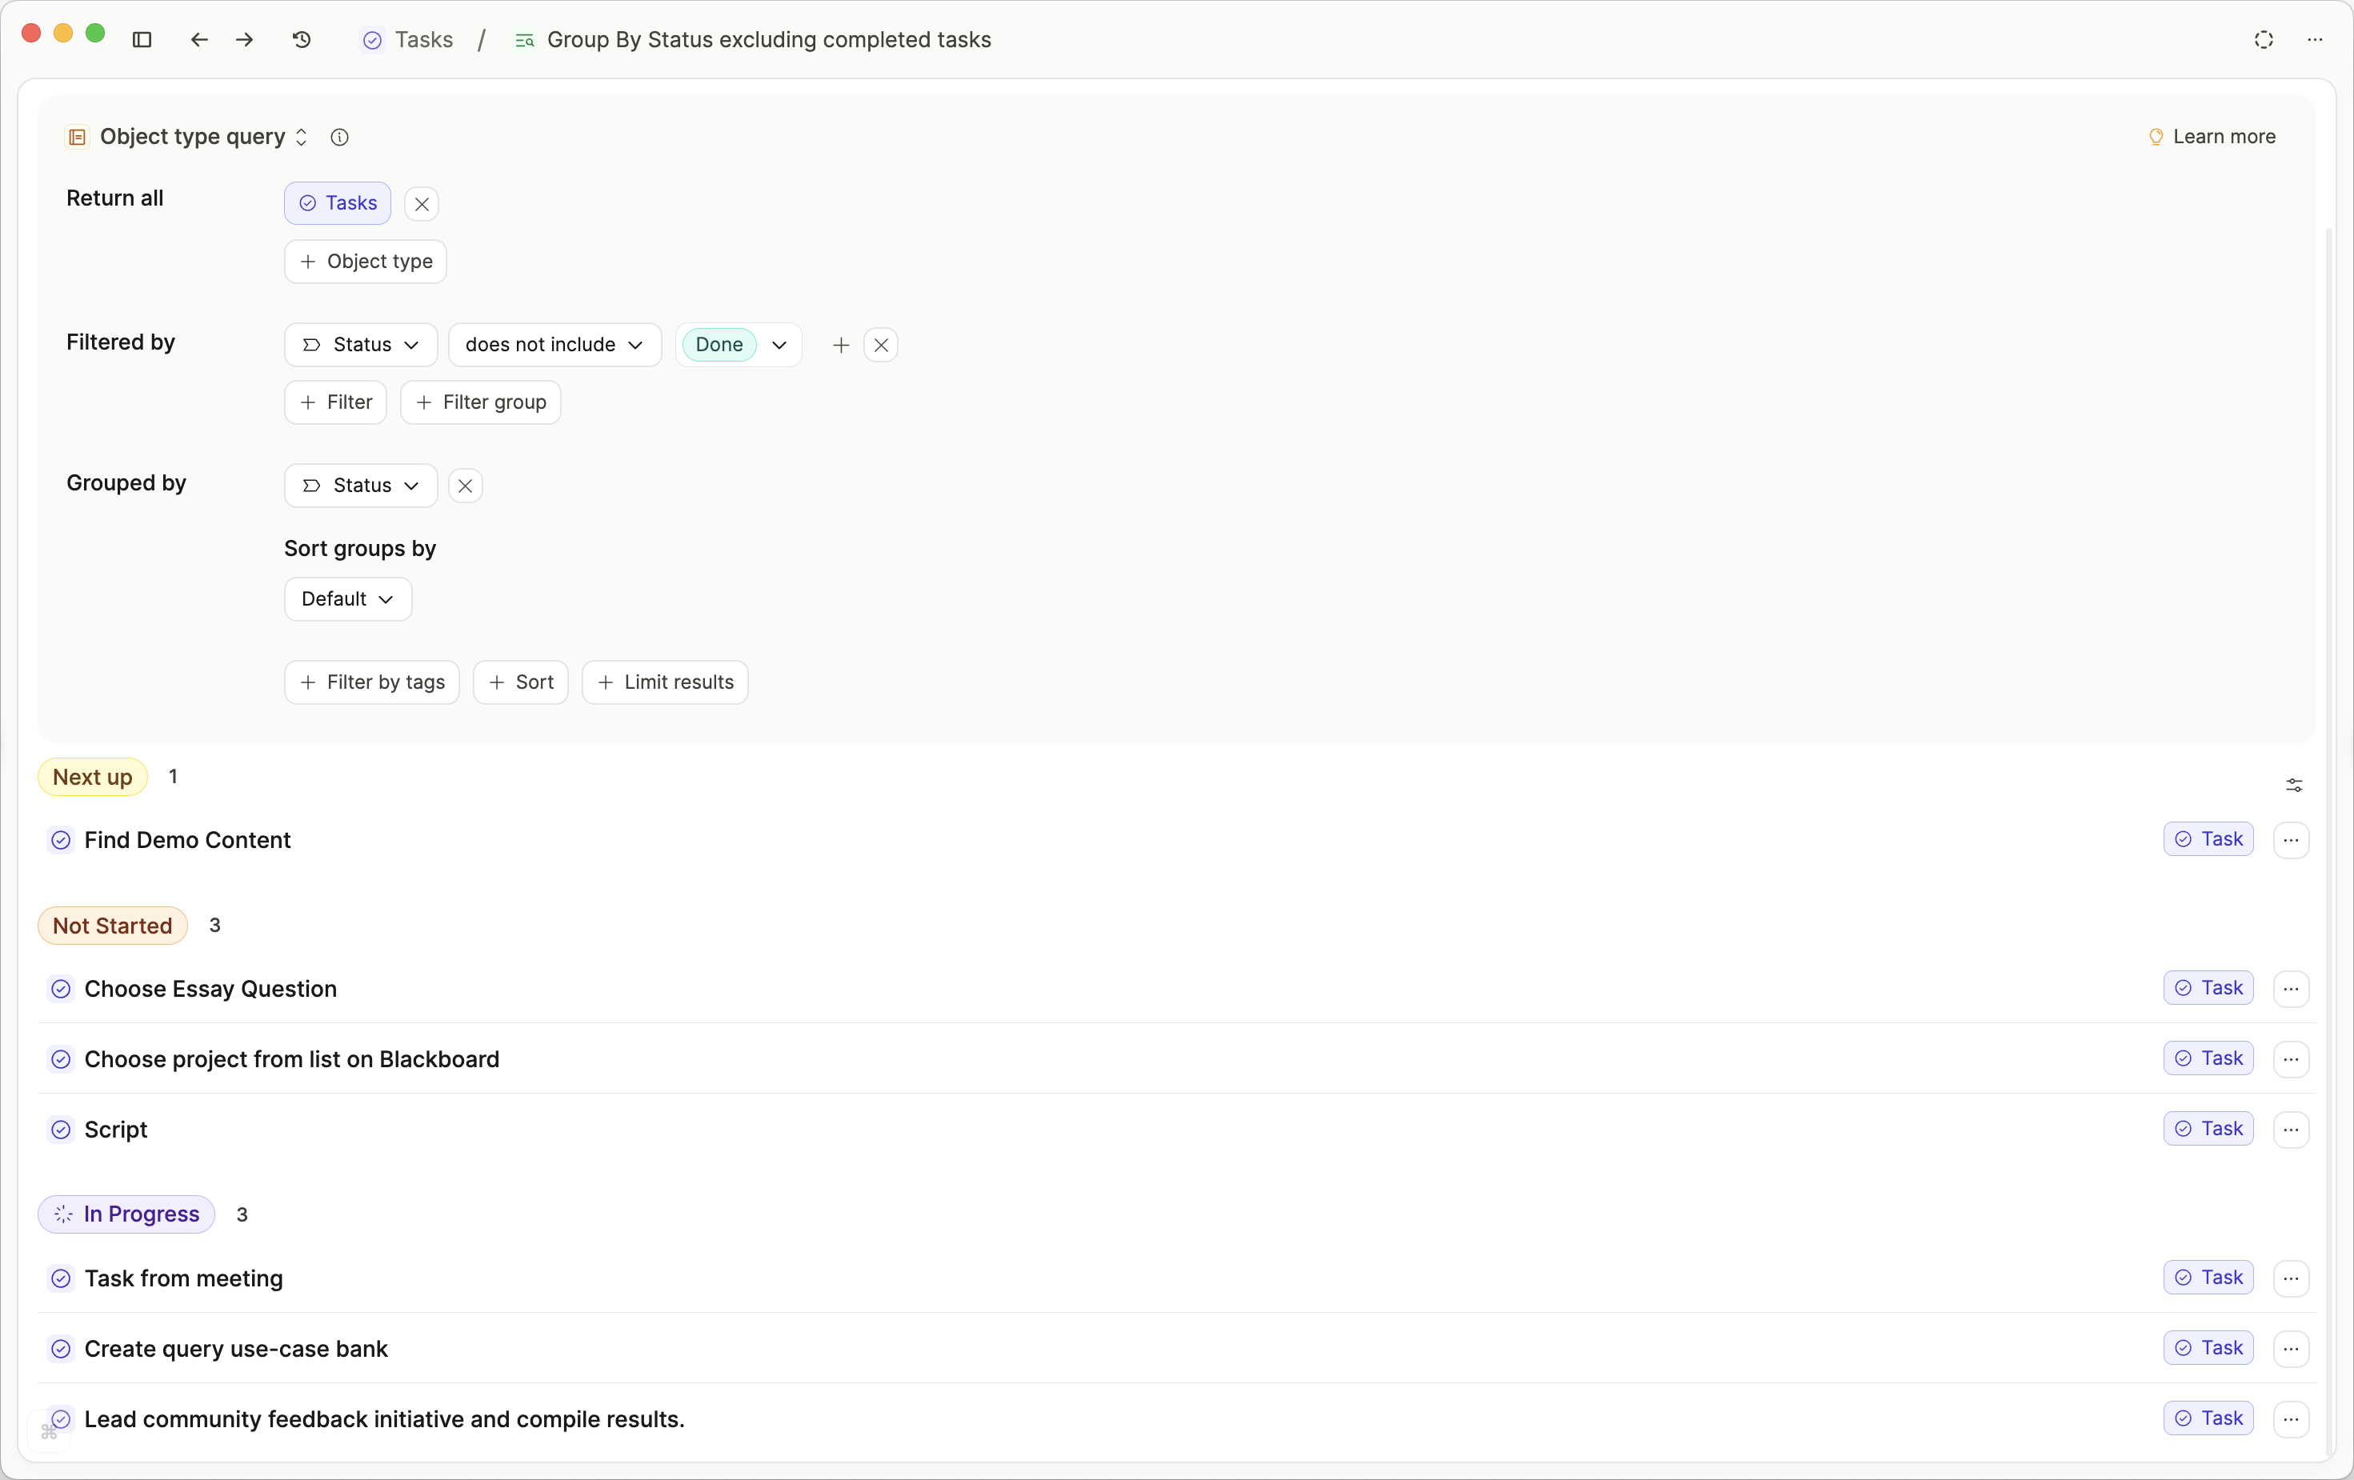Go forward with right arrow
Image resolution: width=2354 pixels, height=1480 pixels.
coord(244,39)
